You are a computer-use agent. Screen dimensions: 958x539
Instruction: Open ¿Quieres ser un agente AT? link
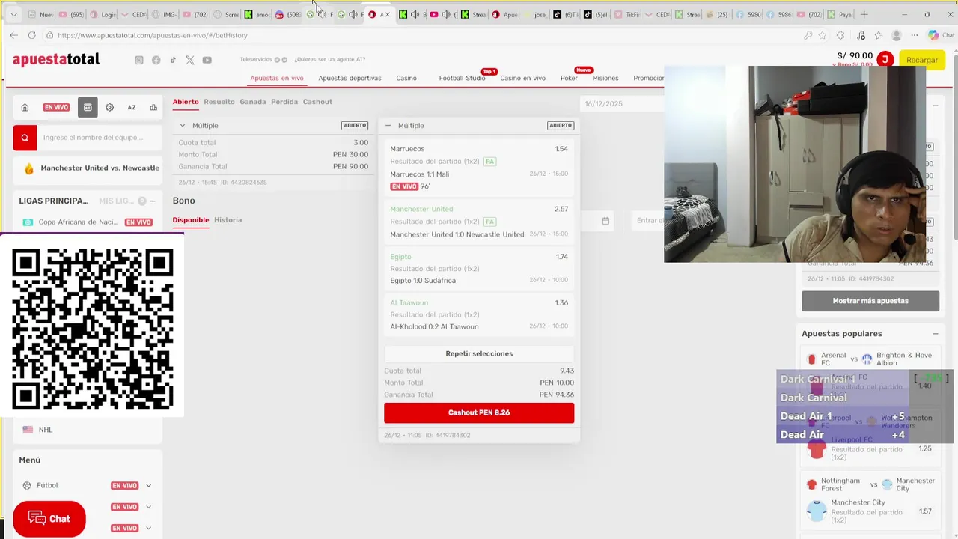click(x=329, y=60)
